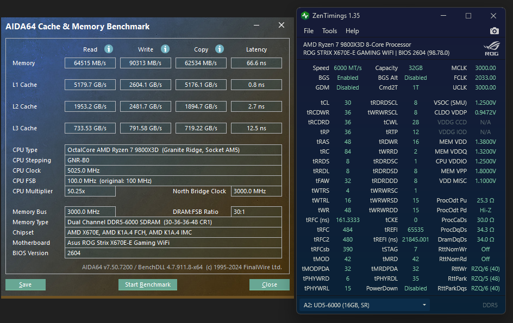Take a screenshot with ZenTimings camera icon
513x323 pixels.
pos(495,31)
